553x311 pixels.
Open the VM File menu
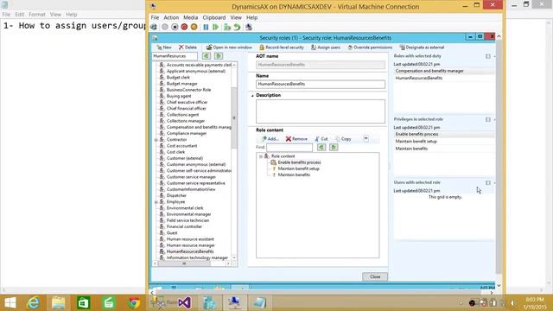155,17
